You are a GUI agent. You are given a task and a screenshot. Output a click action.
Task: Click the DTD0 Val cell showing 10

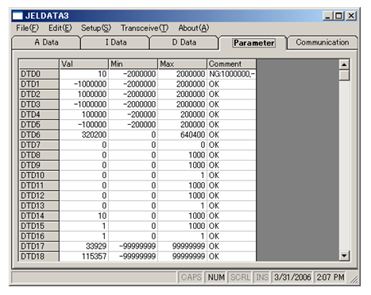[x=84, y=74]
